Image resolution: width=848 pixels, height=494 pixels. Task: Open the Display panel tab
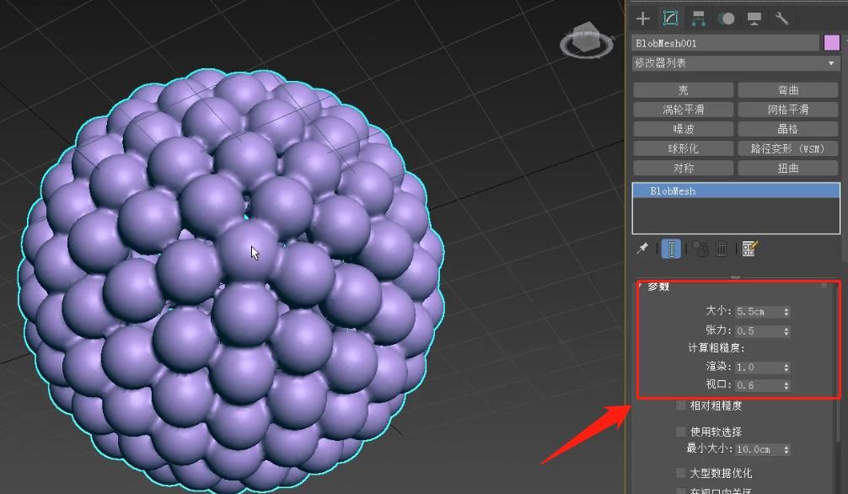tap(754, 19)
